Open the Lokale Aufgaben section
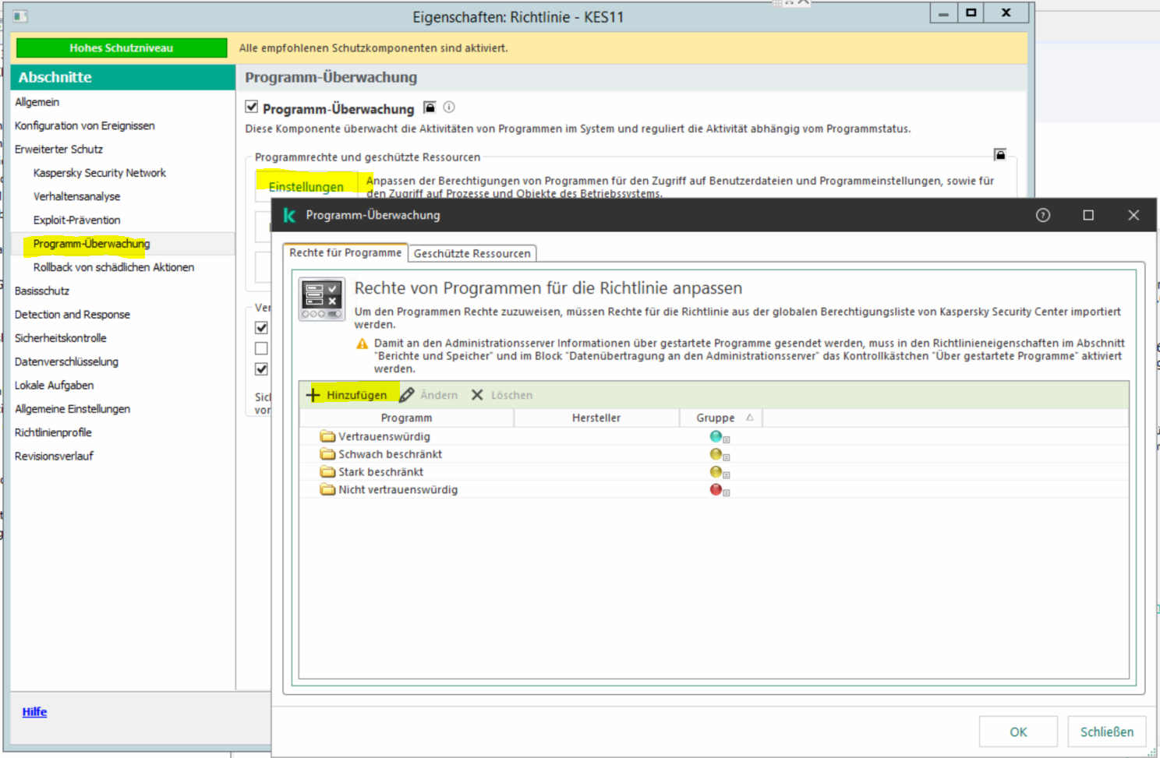Image resolution: width=1160 pixels, height=758 pixels. pos(54,386)
